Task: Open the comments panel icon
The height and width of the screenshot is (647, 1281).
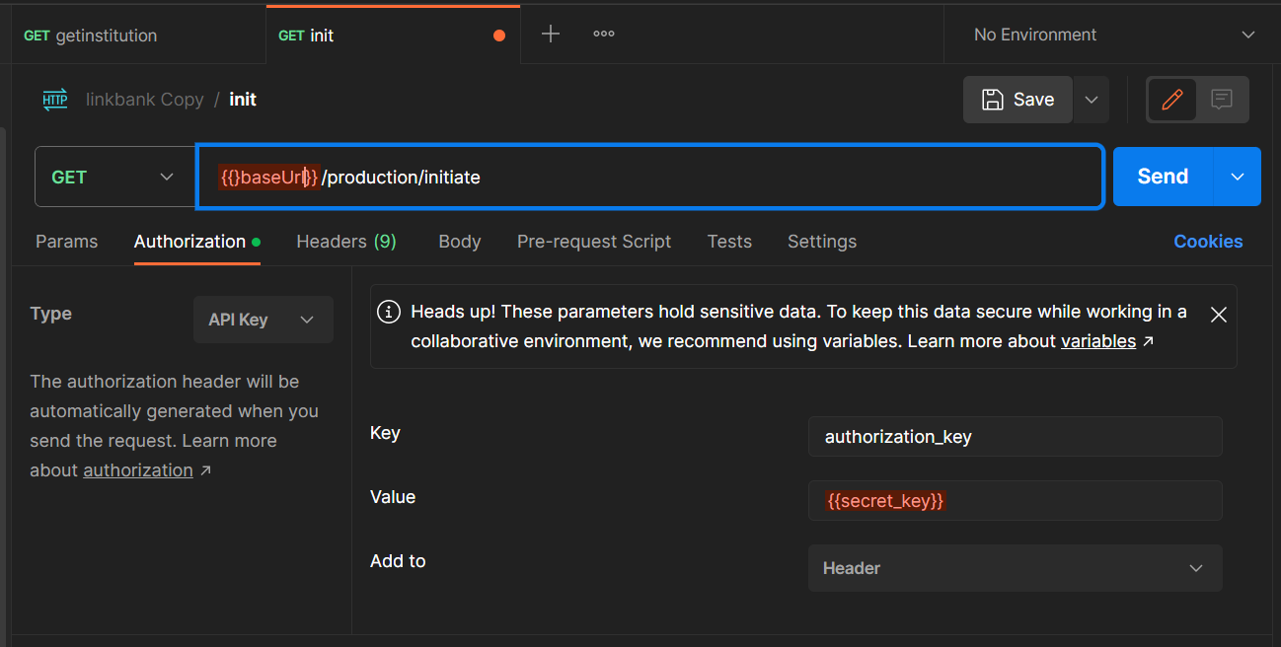Action: pos(1222,100)
